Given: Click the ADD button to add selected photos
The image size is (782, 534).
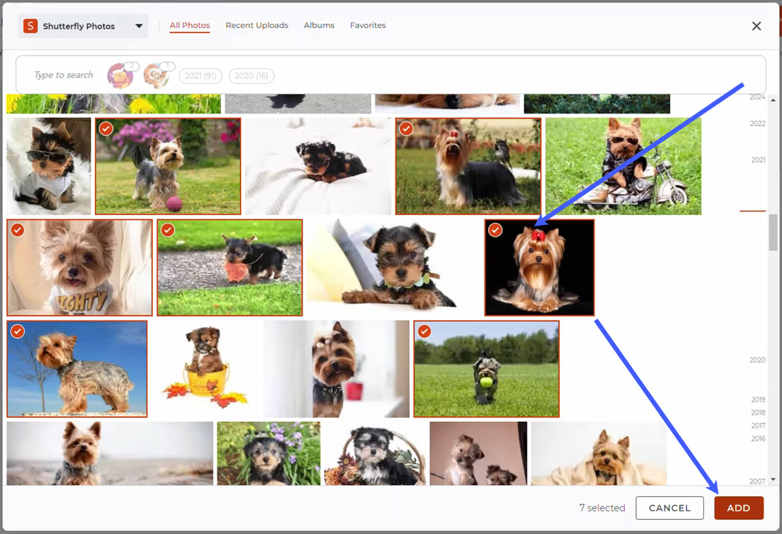Looking at the screenshot, I should coord(738,508).
